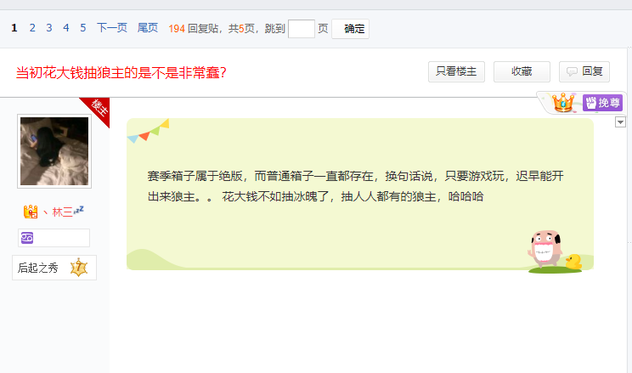
Task: Click the yellow duck illustration
Action: (573, 261)
